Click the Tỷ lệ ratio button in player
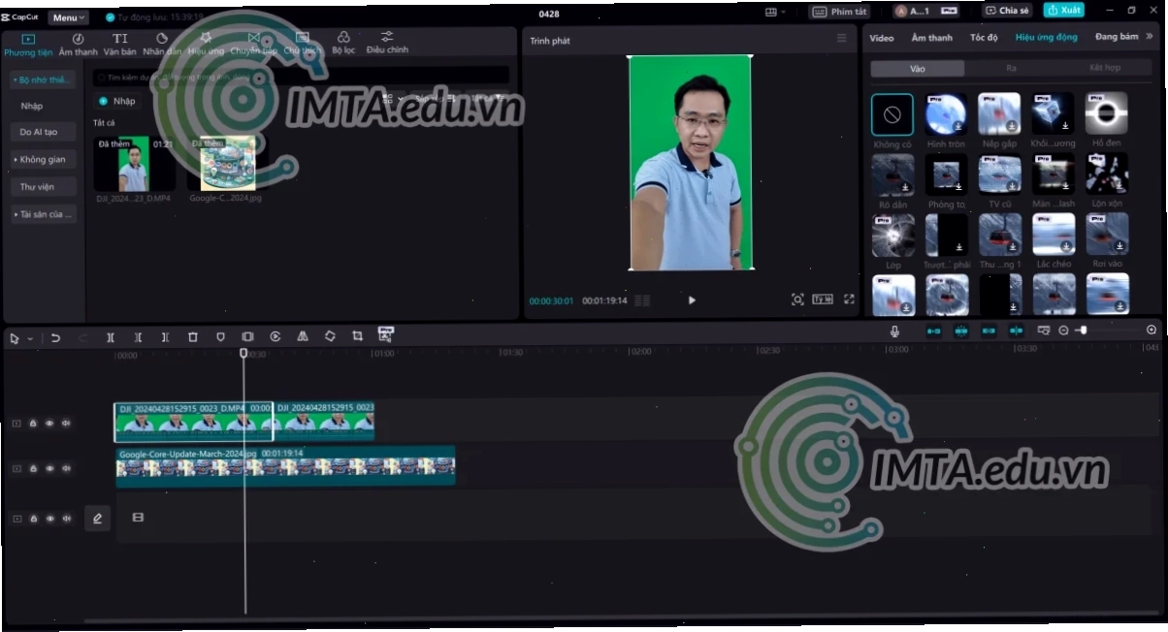1168x632 pixels. coord(823,300)
